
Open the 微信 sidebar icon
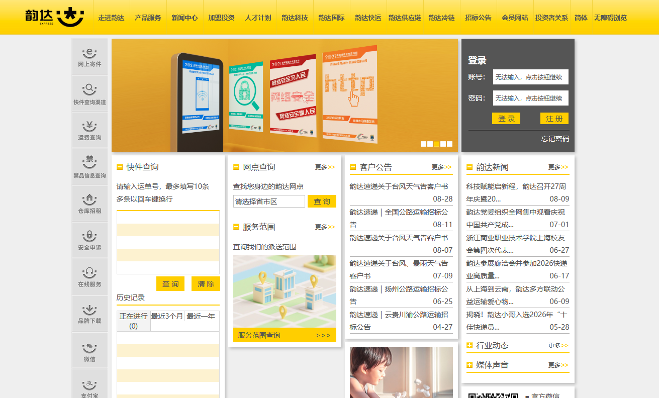(89, 350)
